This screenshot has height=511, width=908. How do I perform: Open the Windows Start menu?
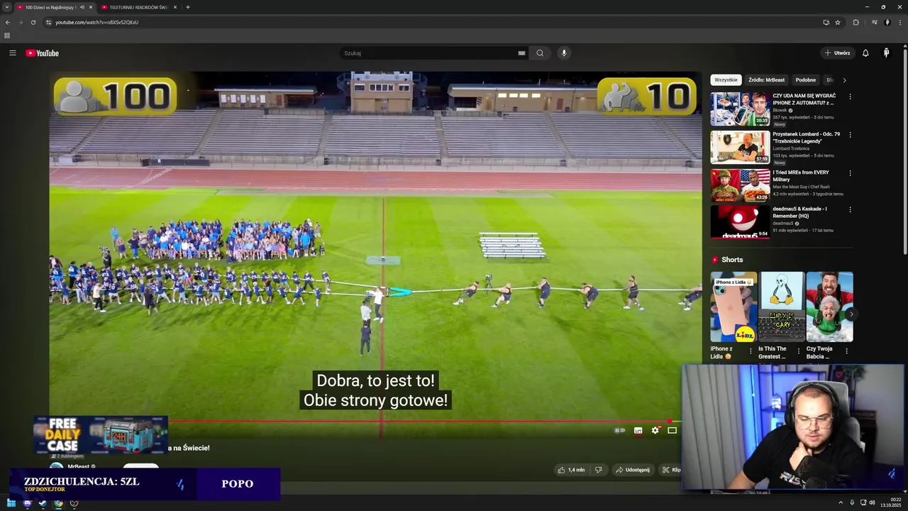click(x=11, y=503)
